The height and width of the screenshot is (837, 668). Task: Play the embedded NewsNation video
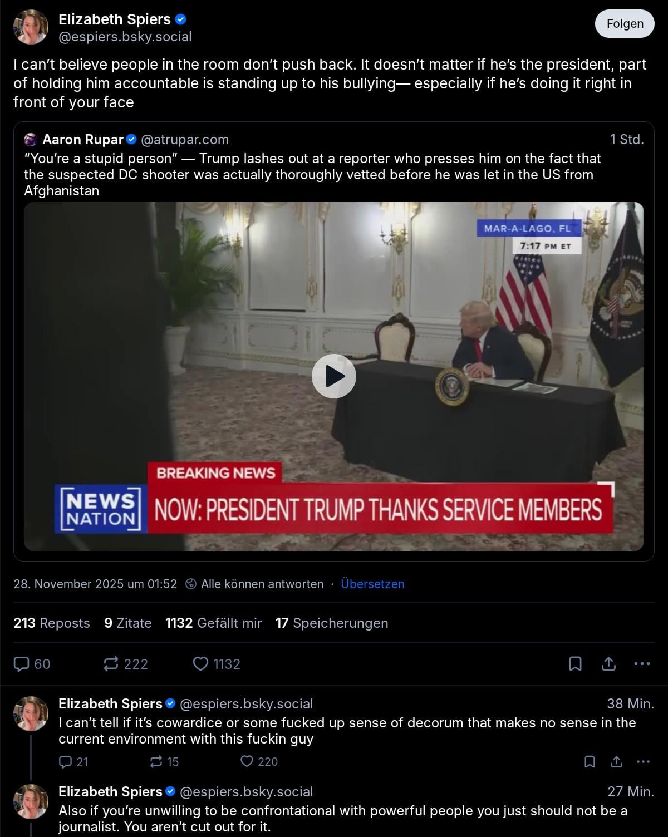tap(334, 376)
